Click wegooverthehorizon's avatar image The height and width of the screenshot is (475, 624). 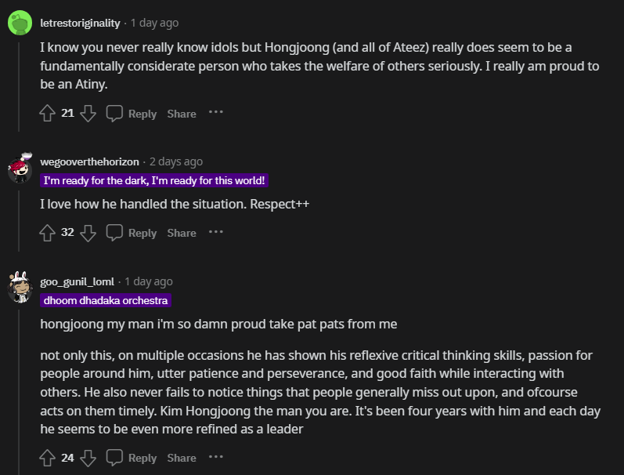coord(20,168)
